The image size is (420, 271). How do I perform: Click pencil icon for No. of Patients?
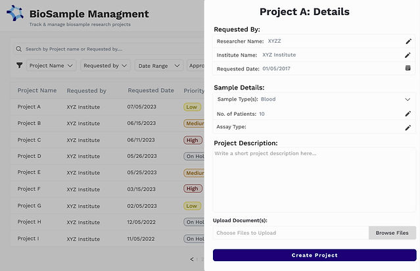pos(408,114)
